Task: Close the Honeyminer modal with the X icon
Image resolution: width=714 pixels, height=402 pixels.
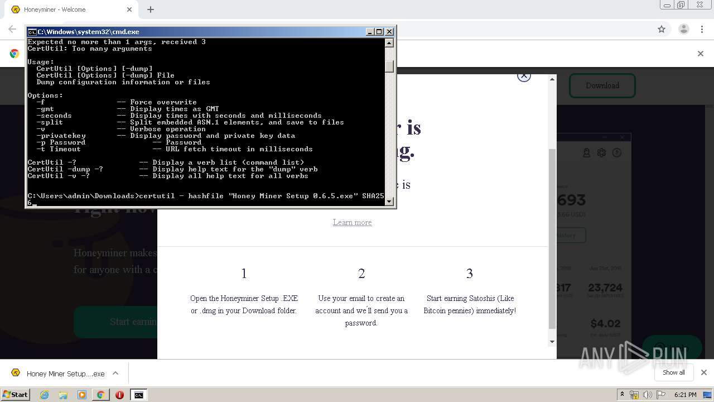Action: point(524,76)
